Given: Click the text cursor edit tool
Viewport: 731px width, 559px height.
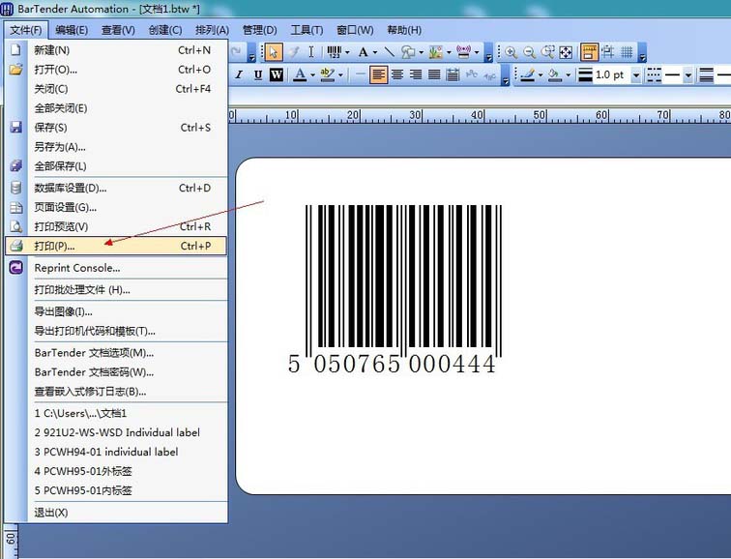Looking at the screenshot, I should pyautogui.click(x=311, y=52).
